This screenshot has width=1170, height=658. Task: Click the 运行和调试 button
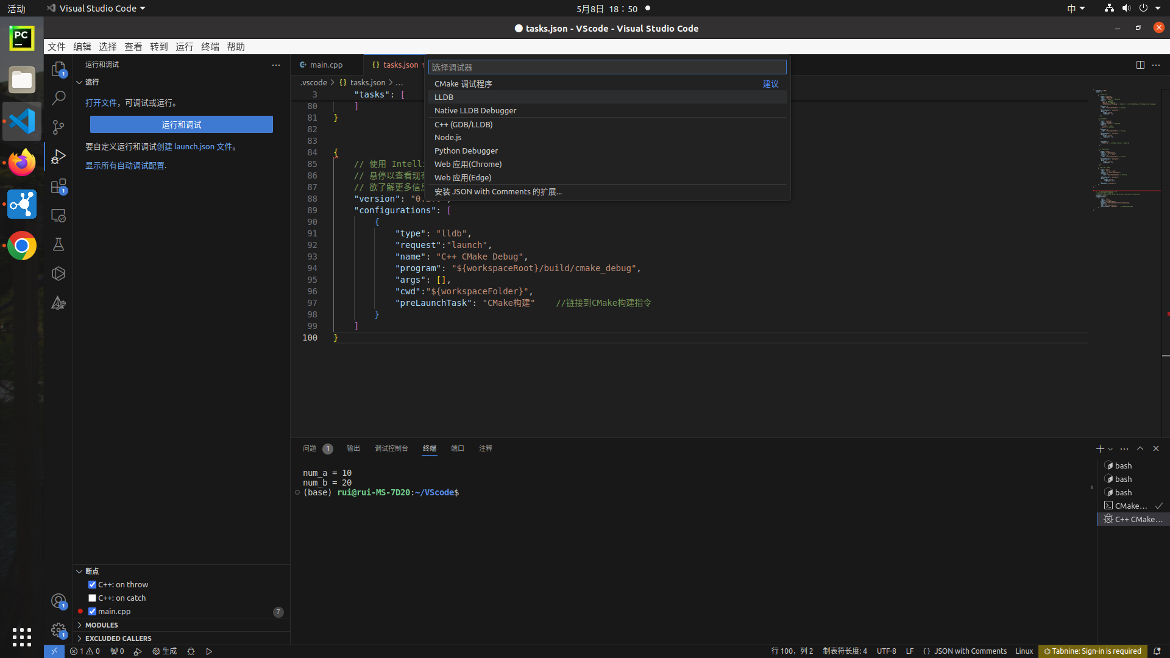click(x=181, y=124)
